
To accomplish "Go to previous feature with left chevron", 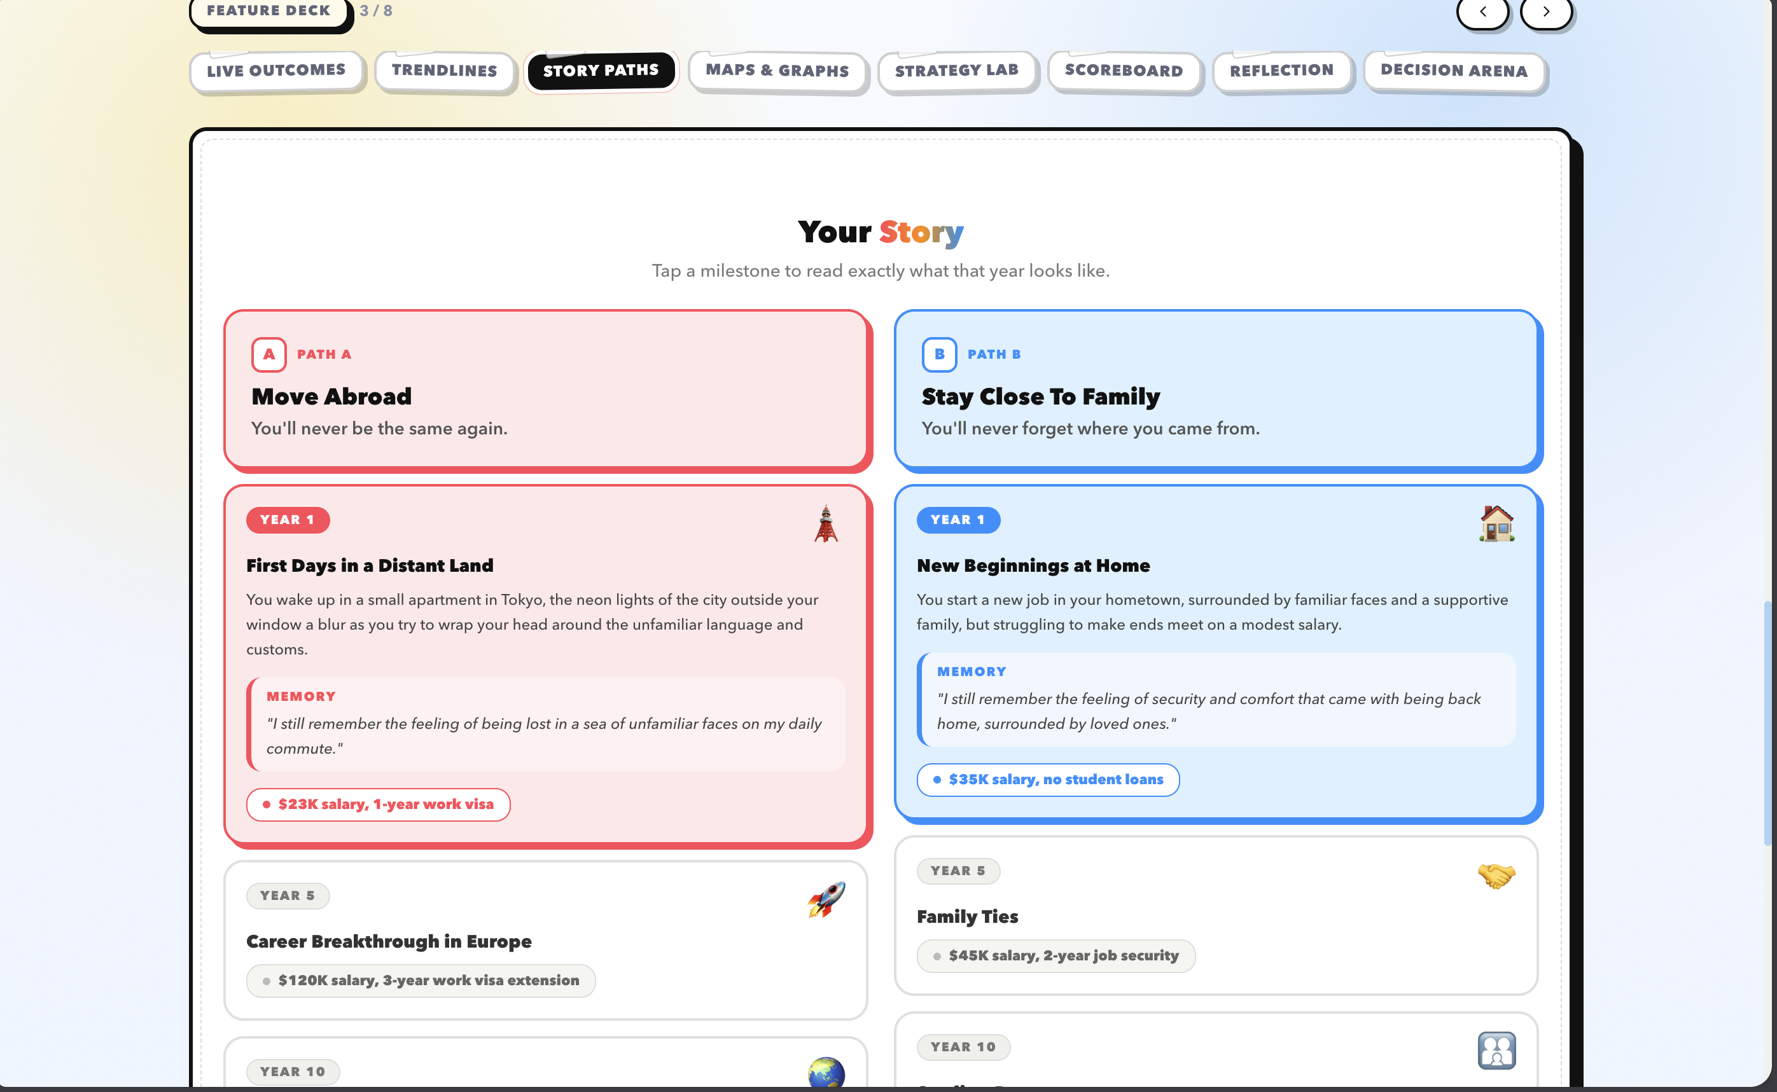I will [1482, 11].
